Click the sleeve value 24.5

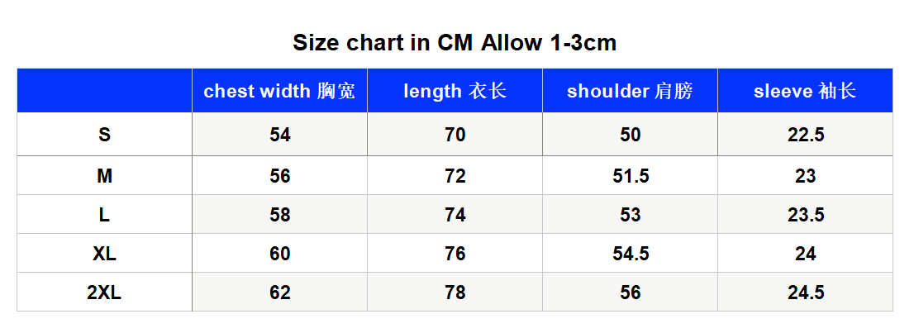tap(806, 293)
